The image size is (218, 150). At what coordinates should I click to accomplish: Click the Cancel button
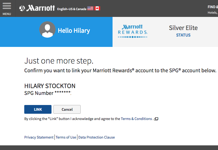coord(67,109)
